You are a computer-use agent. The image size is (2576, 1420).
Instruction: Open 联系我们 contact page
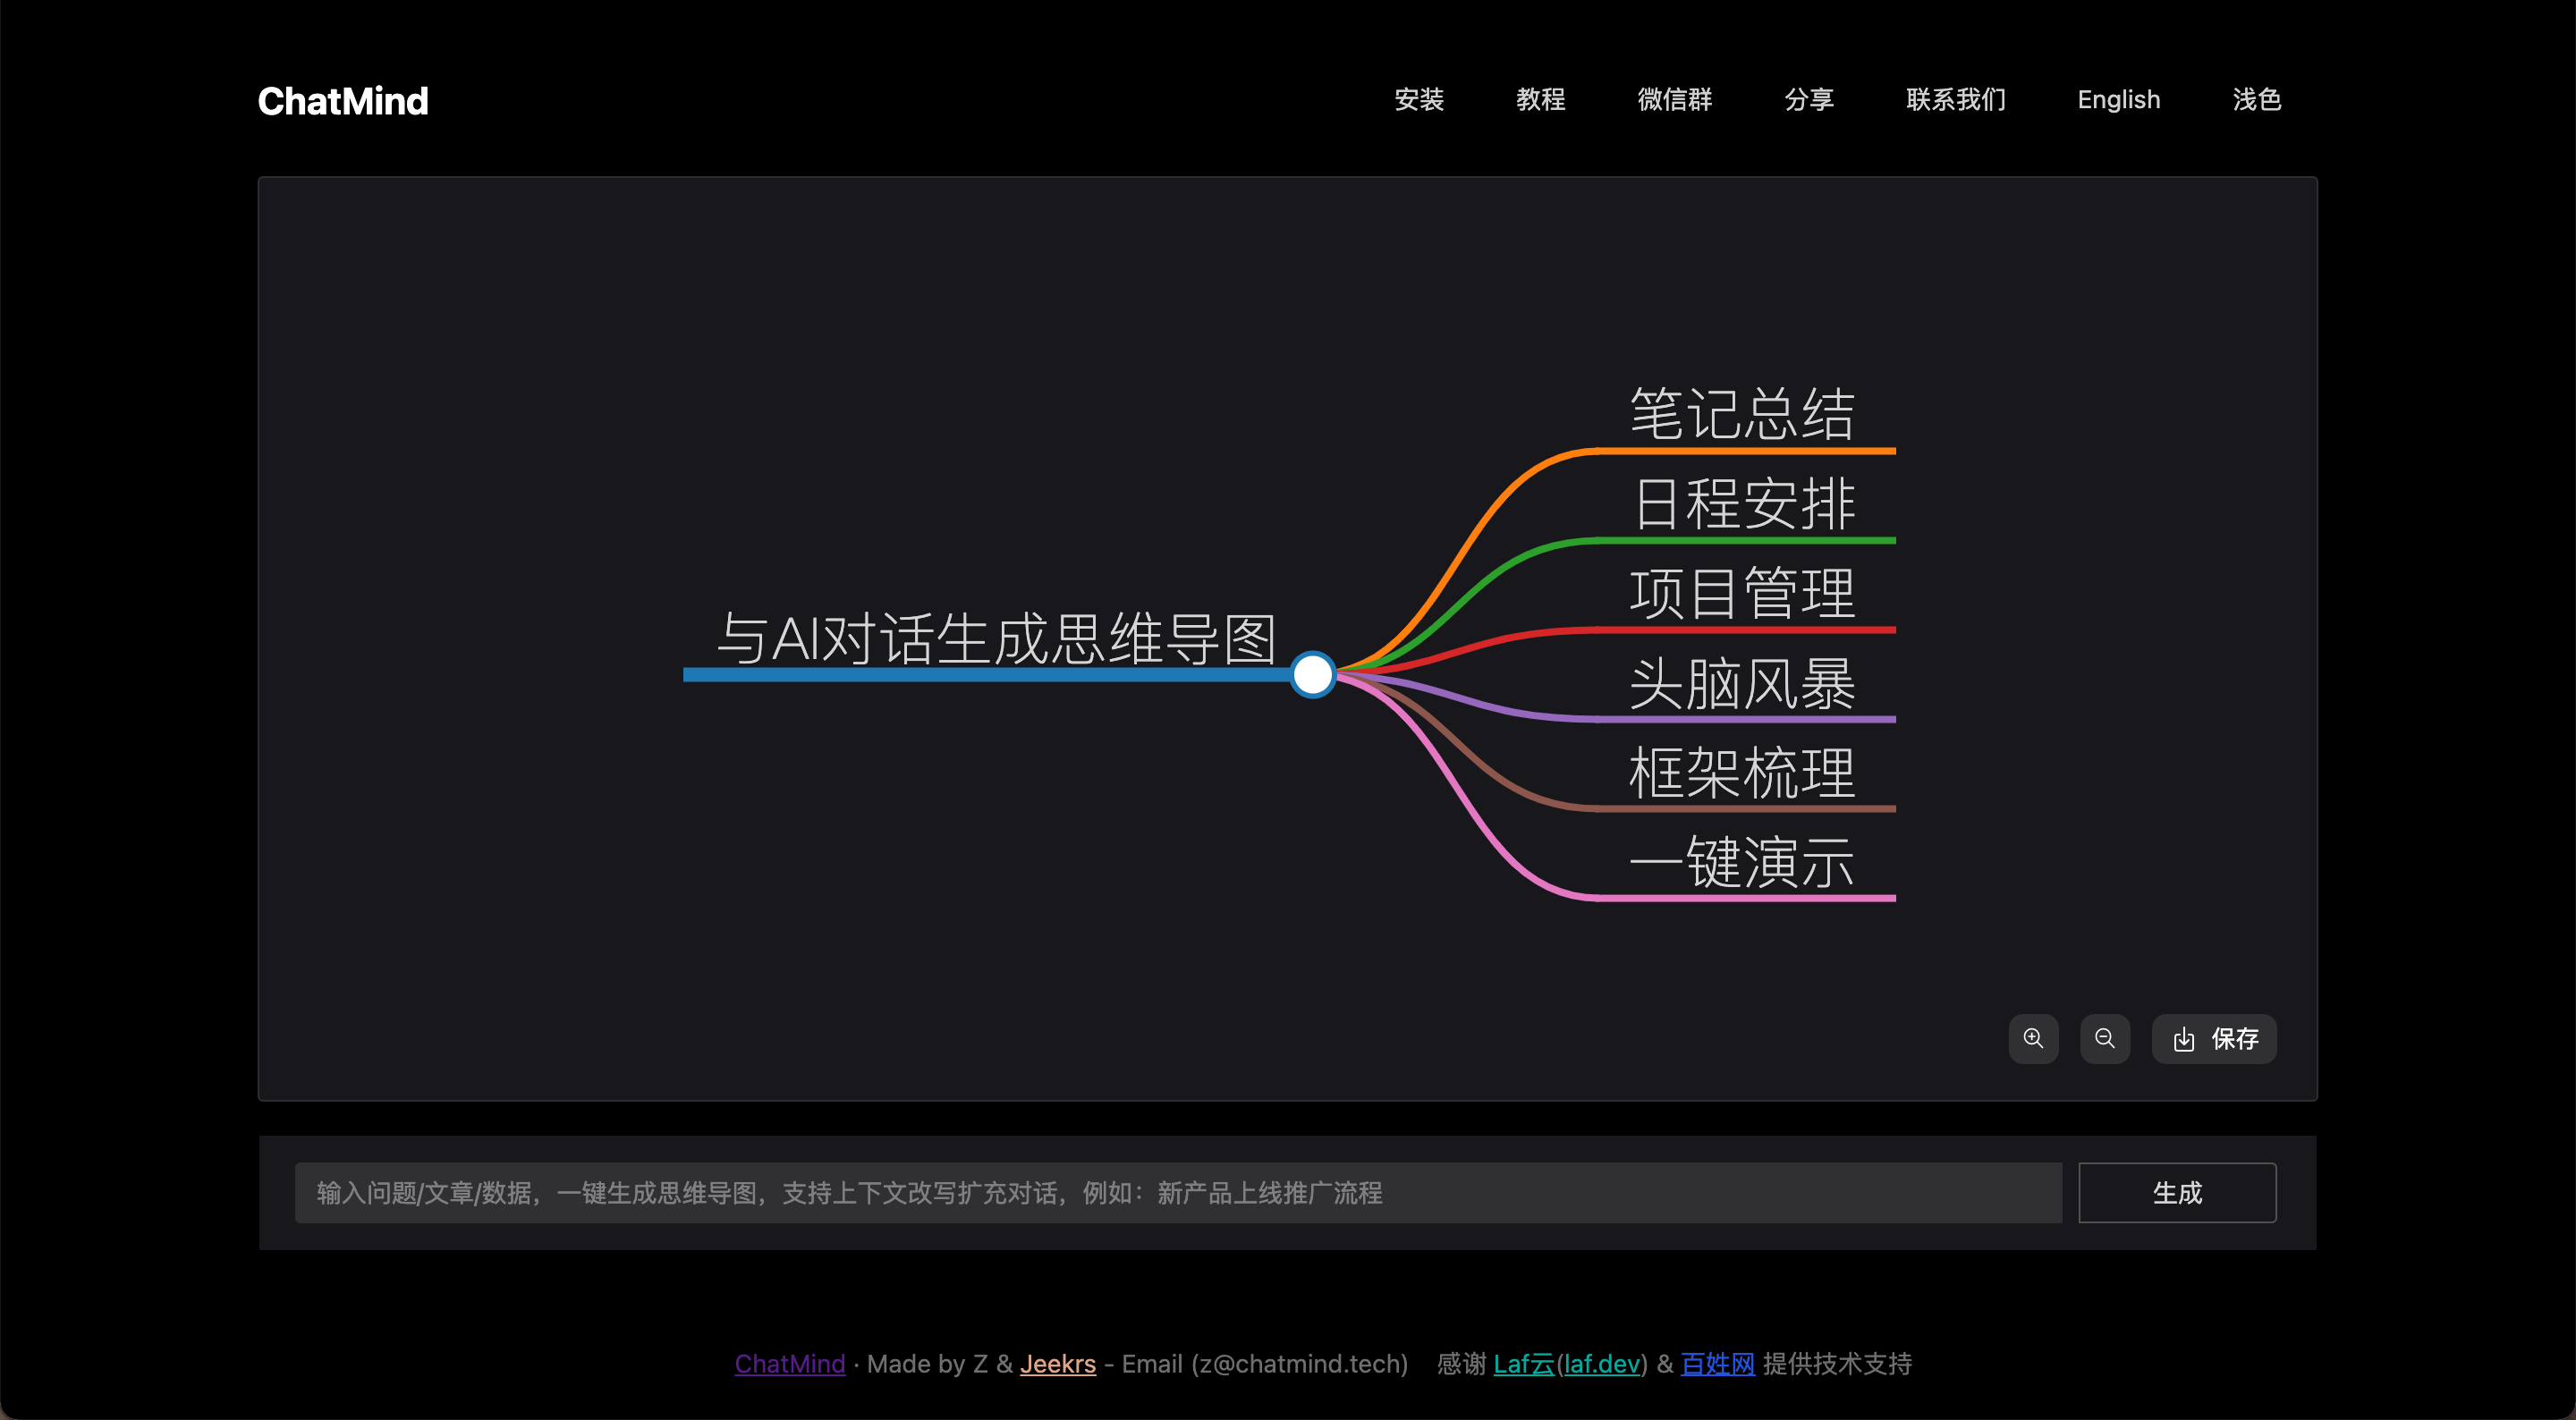[x=1955, y=99]
